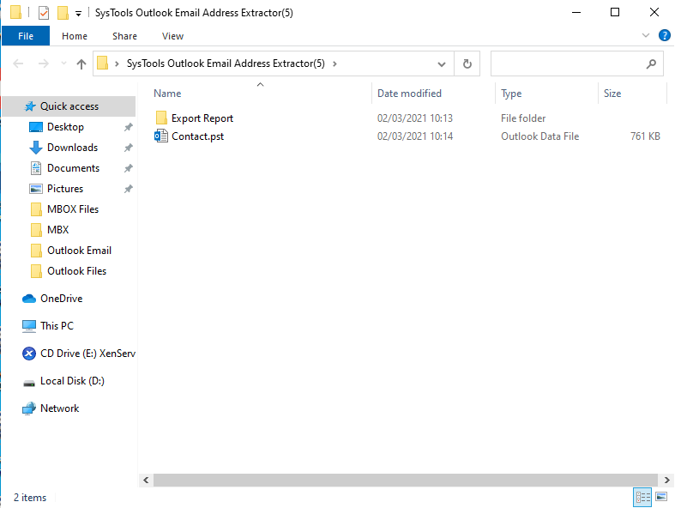Click the search magnifier icon

(x=651, y=64)
